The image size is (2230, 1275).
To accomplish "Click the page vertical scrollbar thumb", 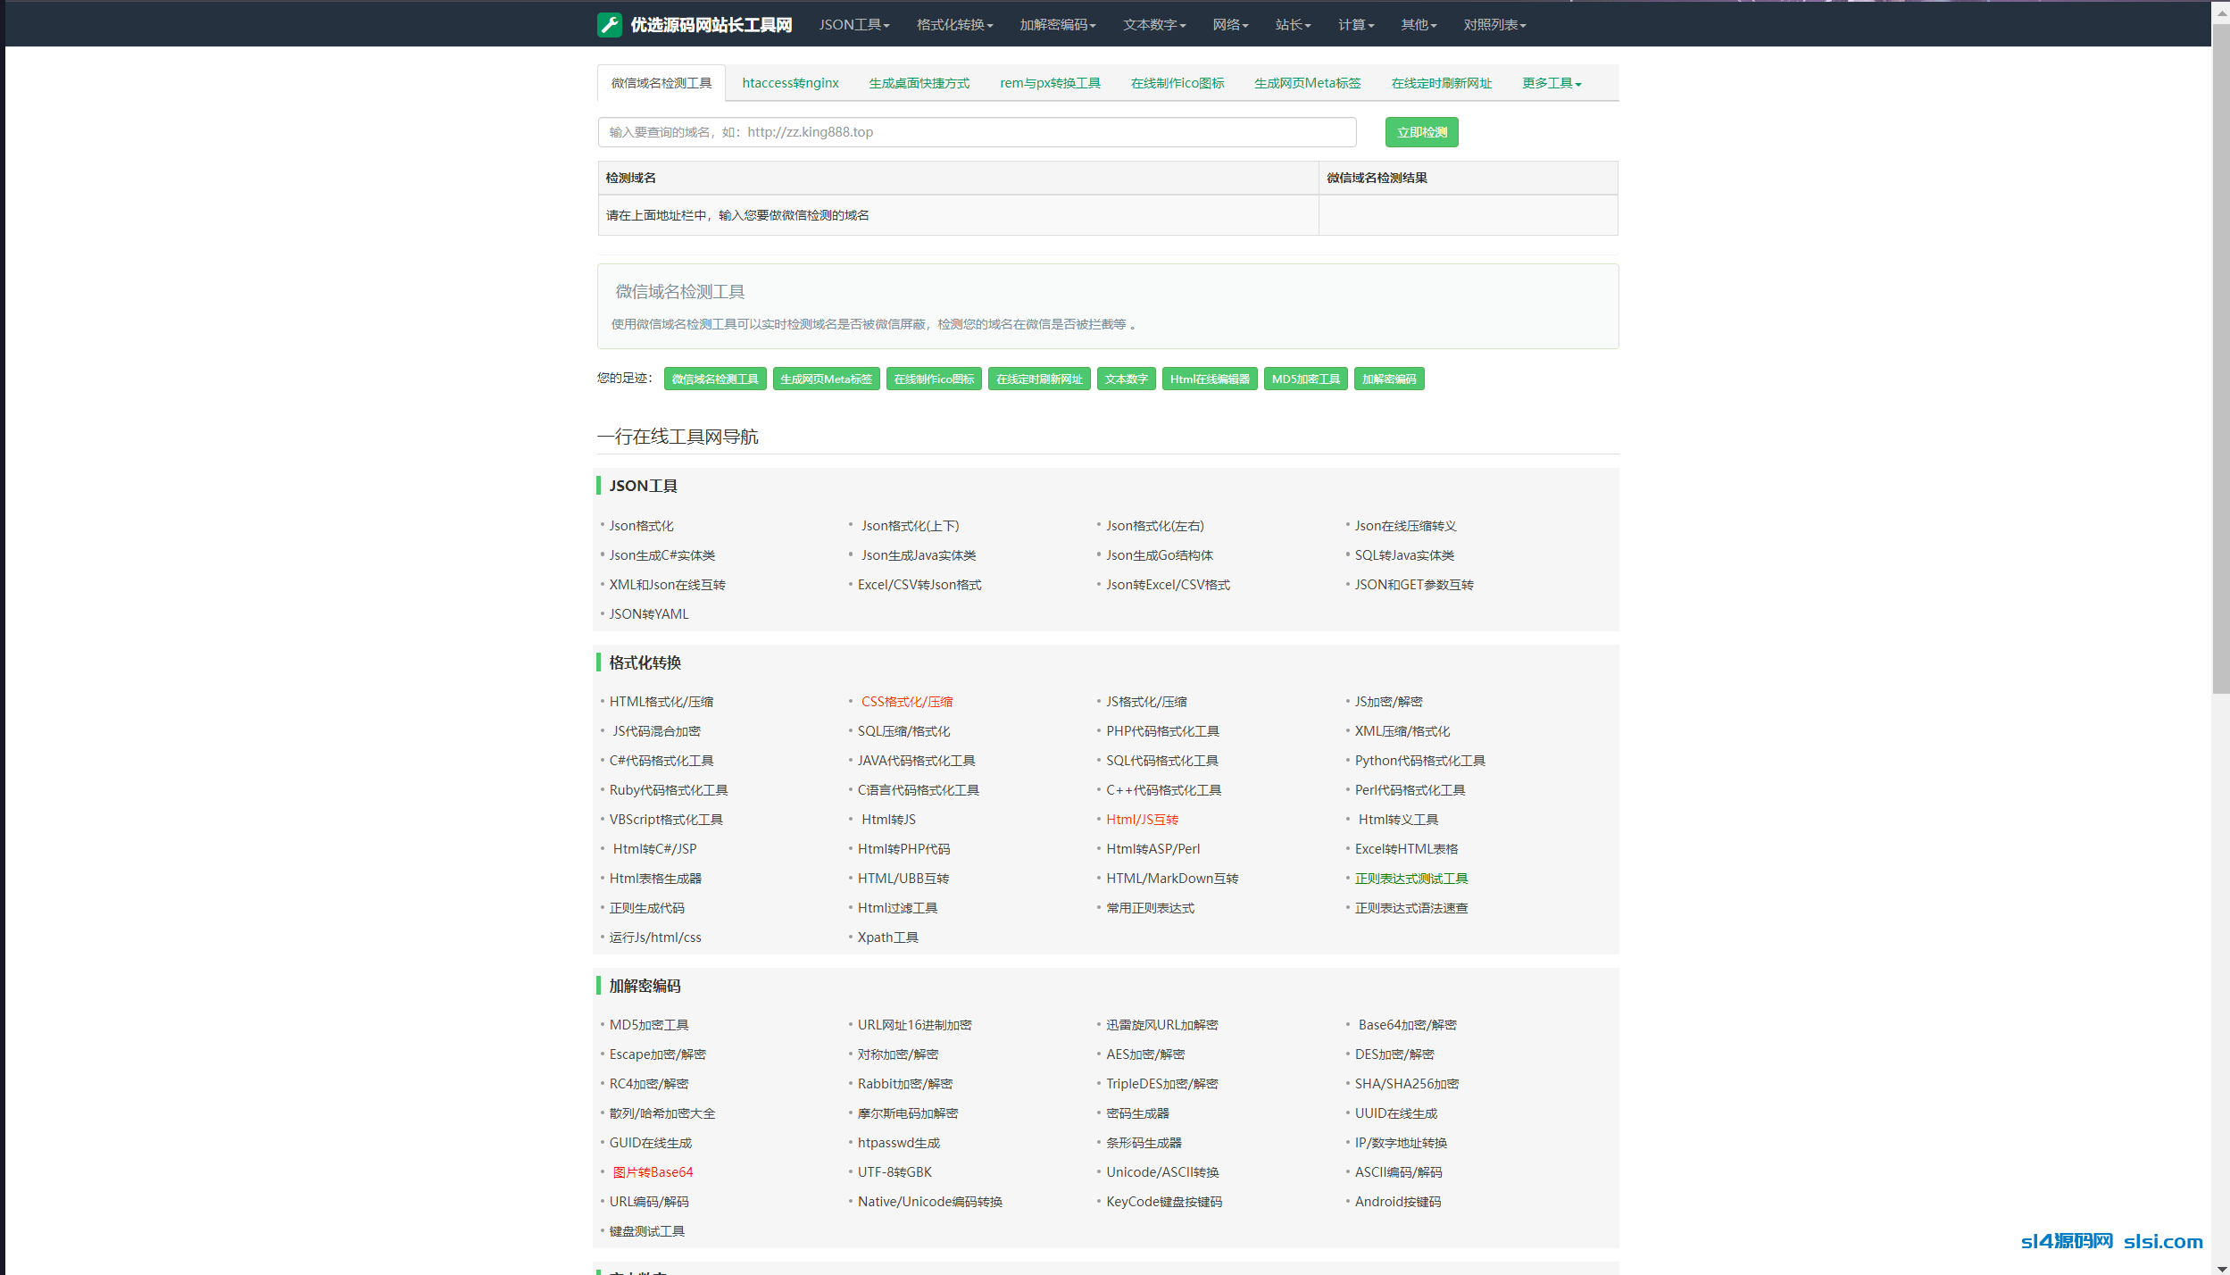I will click(x=2220, y=357).
